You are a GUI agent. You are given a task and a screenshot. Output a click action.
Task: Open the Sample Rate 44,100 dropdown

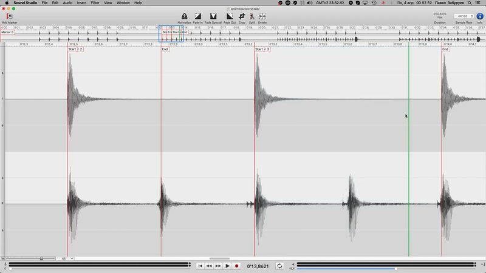pyautogui.click(x=464, y=16)
